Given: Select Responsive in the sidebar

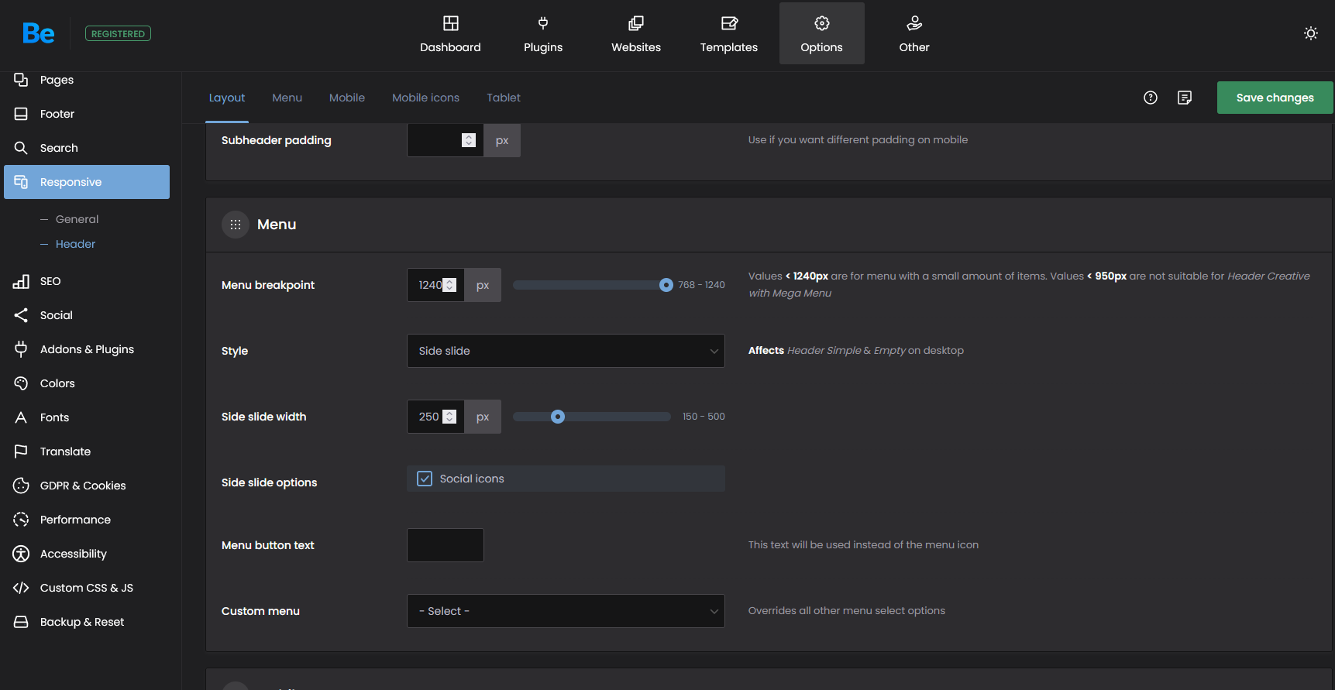Looking at the screenshot, I should (87, 182).
